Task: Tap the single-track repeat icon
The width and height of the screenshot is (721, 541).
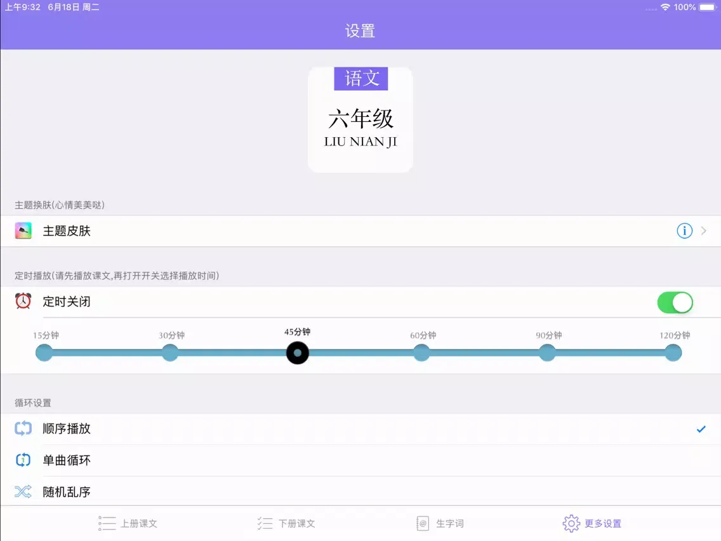Action: 23,460
